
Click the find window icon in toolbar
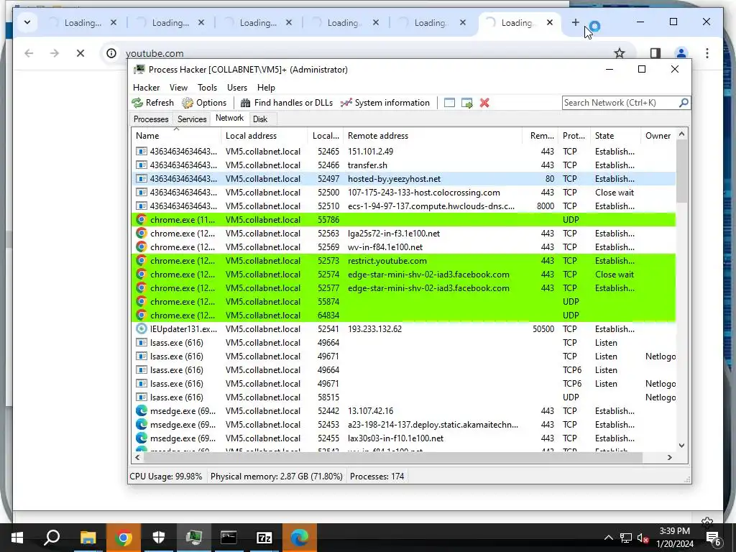pos(449,103)
